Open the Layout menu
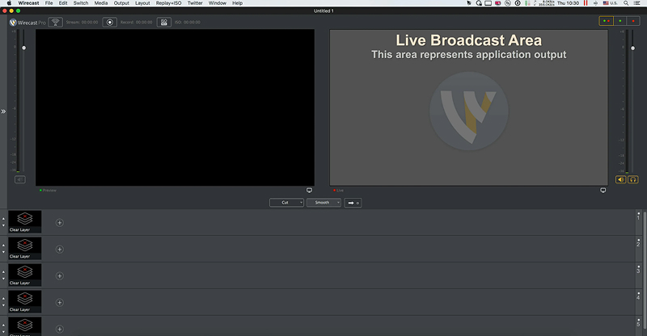The width and height of the screenshot is (647, 336). [142, 3]
